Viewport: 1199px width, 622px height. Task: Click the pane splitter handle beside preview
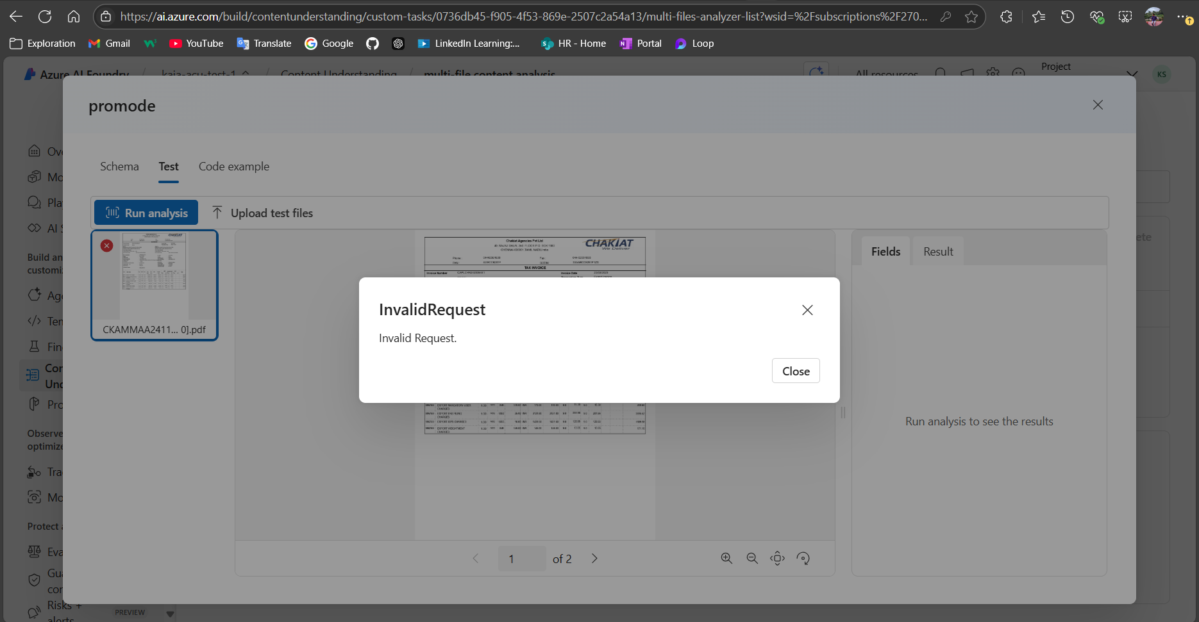(x=843, y=413)
